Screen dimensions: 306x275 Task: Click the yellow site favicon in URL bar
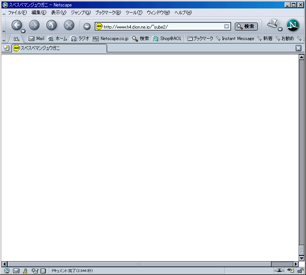(x=99, y=26)
